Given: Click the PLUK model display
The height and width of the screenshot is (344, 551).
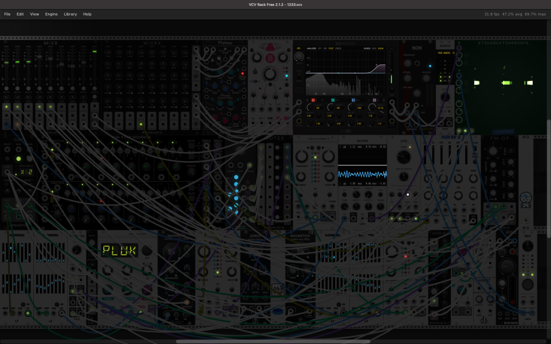Looking at the screenshot, I should tap(119, 250).
